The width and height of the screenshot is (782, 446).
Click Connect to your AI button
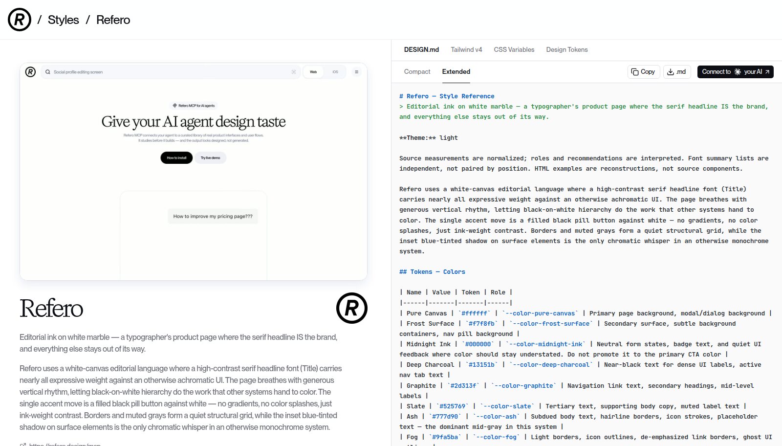735,72
